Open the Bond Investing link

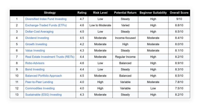point(35,69)
